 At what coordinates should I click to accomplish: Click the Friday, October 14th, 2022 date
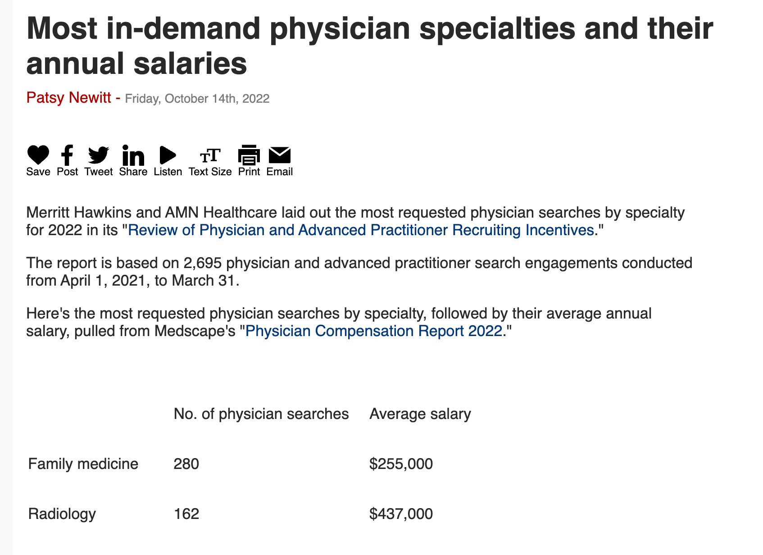197,99
